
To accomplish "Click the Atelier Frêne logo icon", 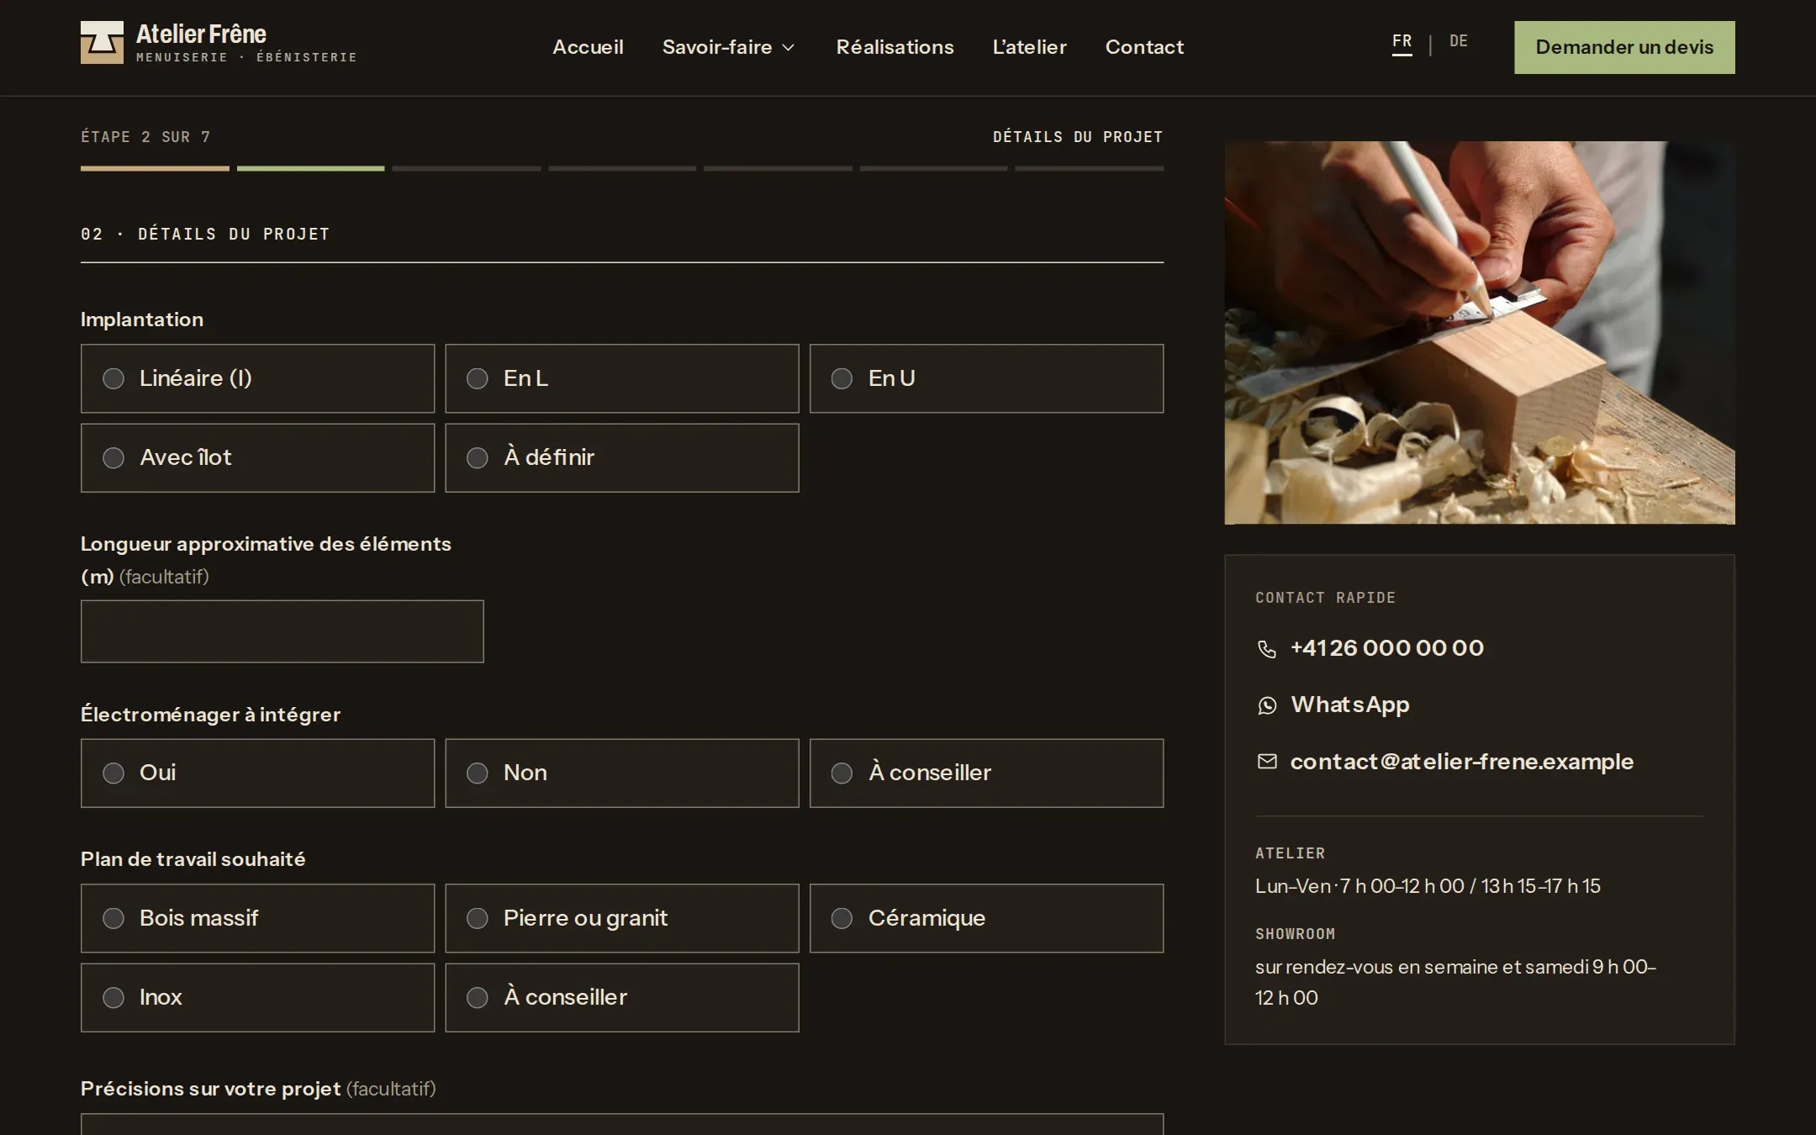I will click(102, 43).
